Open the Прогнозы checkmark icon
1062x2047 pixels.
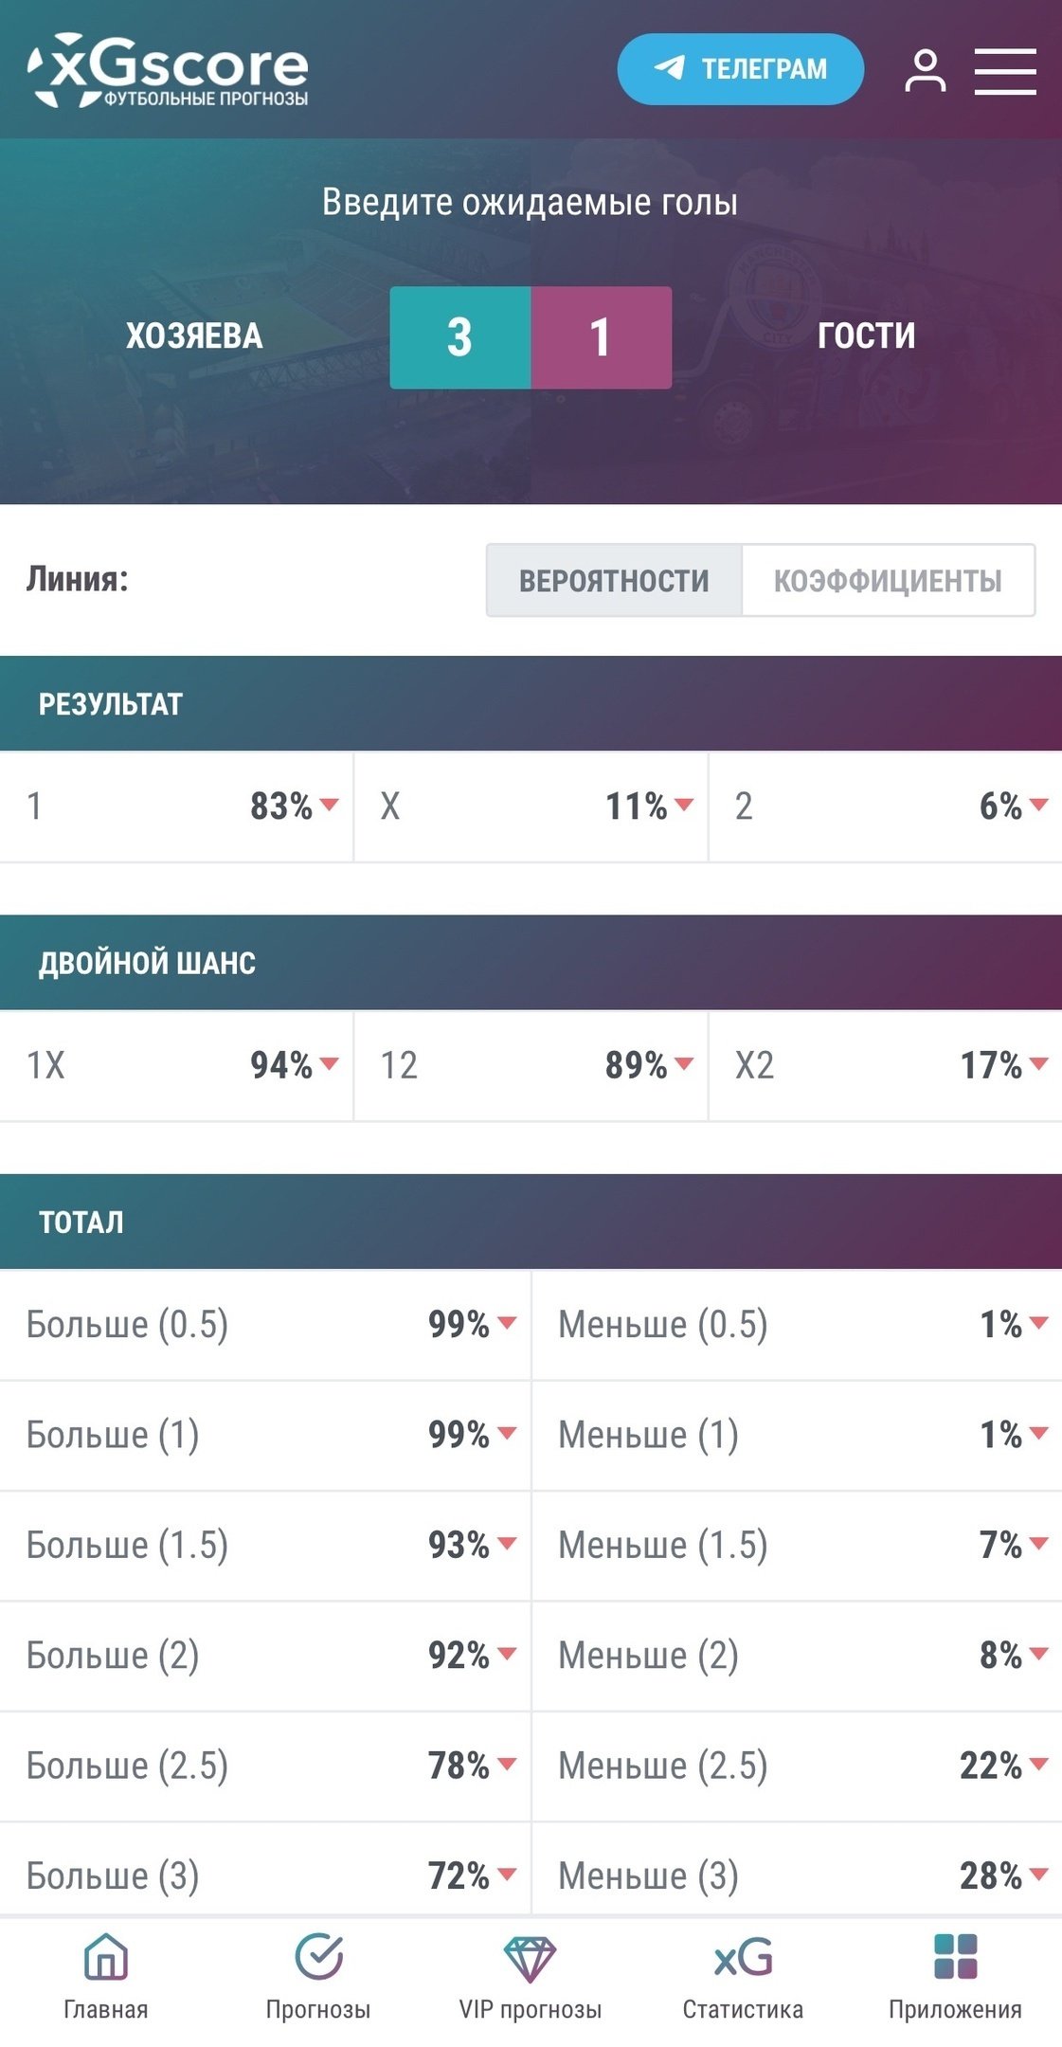click(x=318, y=1958)
